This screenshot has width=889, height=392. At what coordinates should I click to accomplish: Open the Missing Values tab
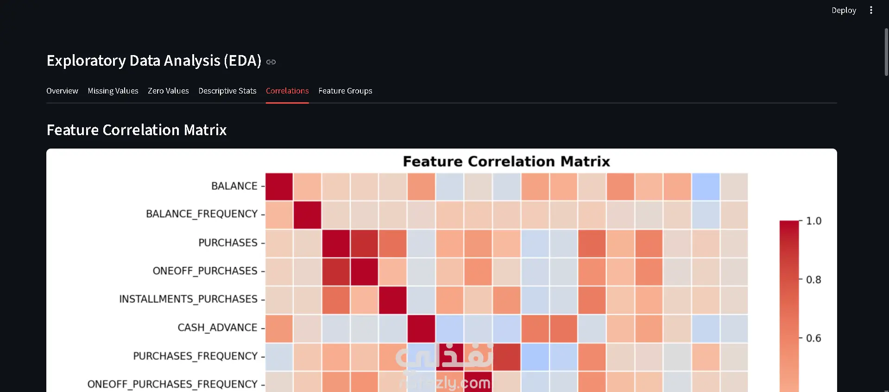113,91
